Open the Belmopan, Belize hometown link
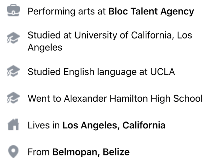Image resolution: width=216 pixels, height=168 pixels. coord(91,152)
